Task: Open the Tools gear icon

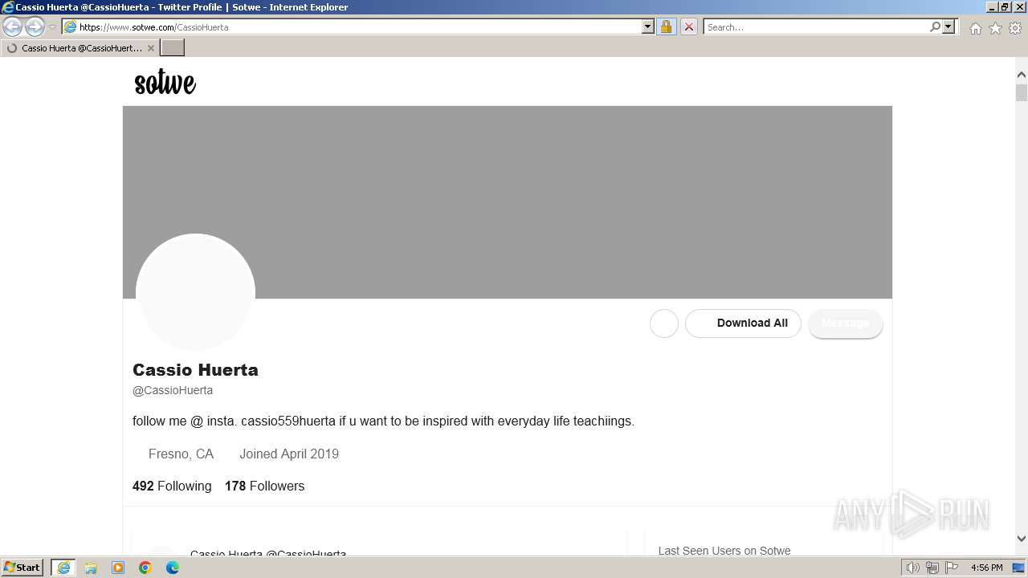Action: click(x=1015, y=28)
